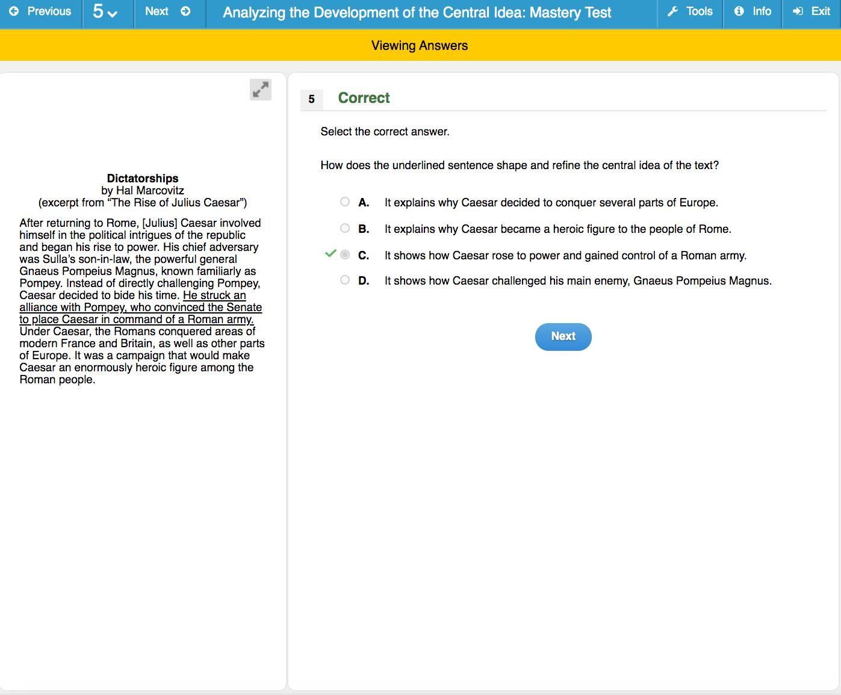
Task: Click the Exit door icon
Action: point(798,11)
